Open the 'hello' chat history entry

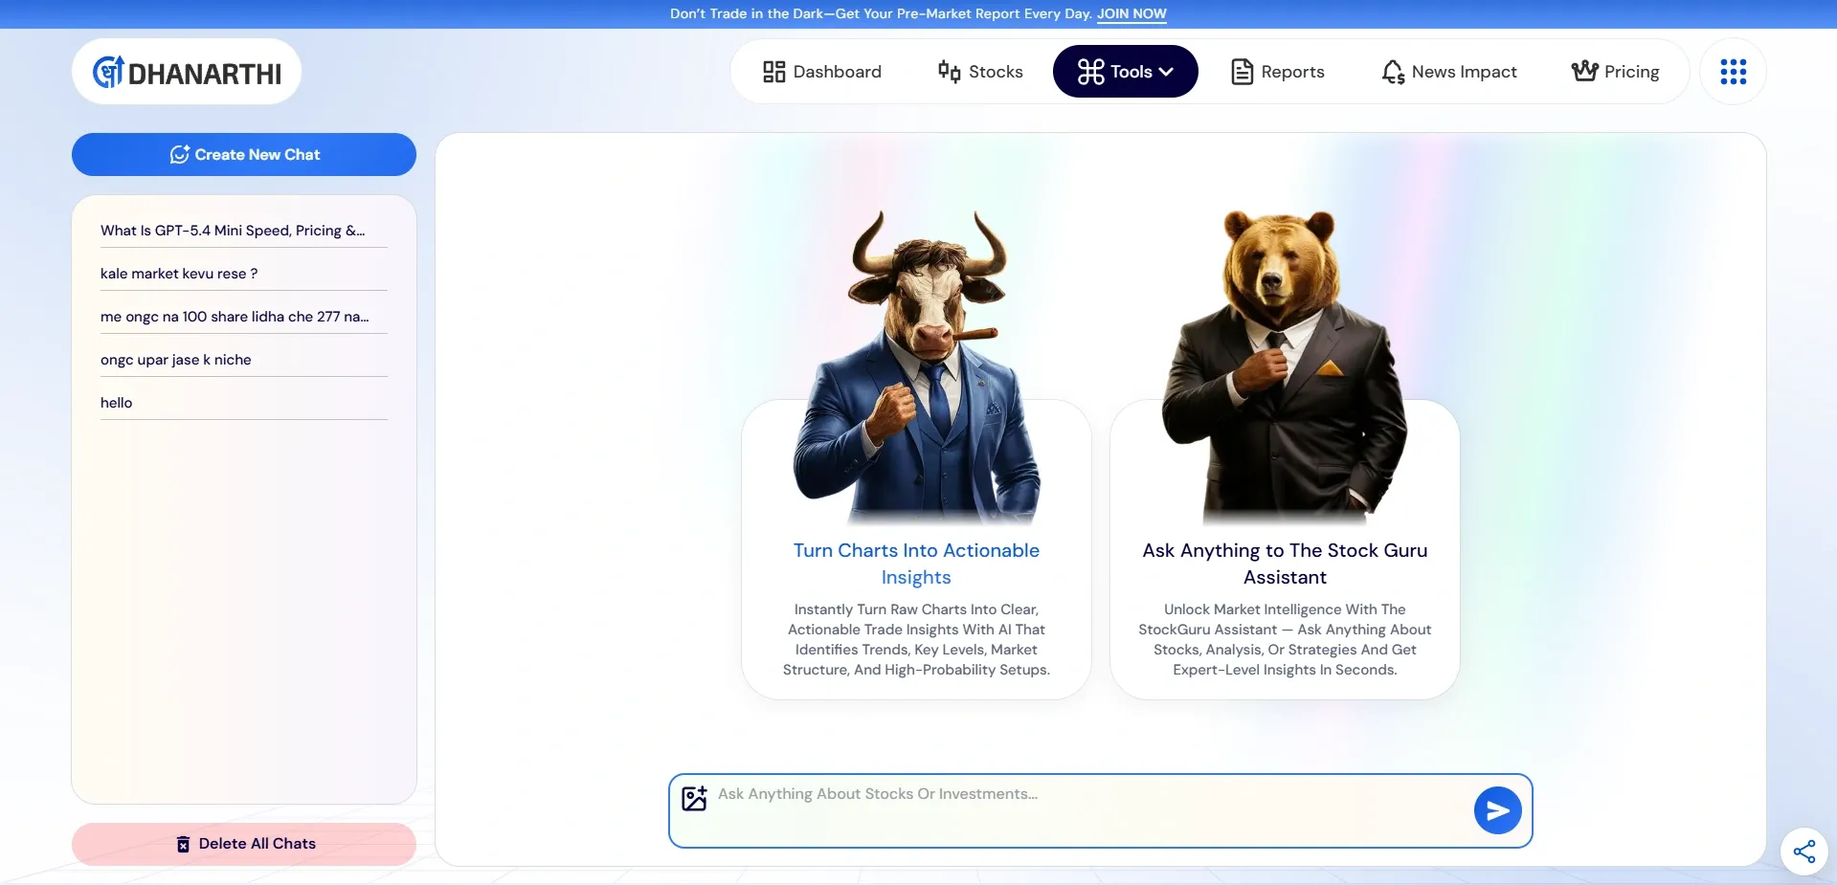[x=117, y=403]
